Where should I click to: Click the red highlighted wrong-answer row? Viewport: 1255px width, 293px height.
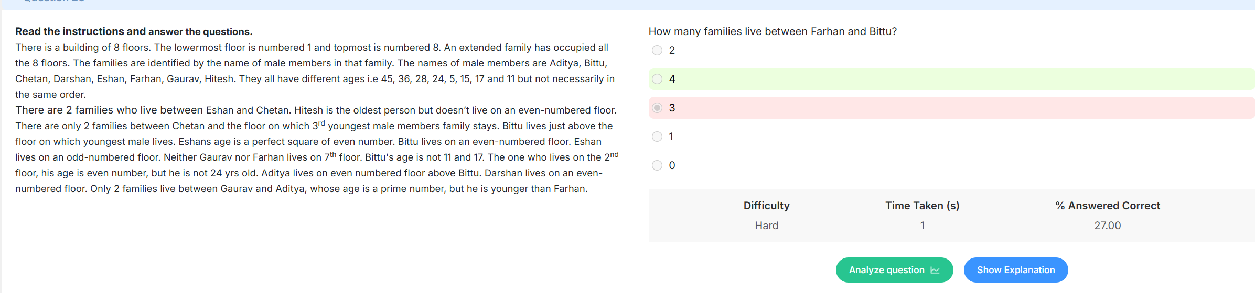click(951, 108)
